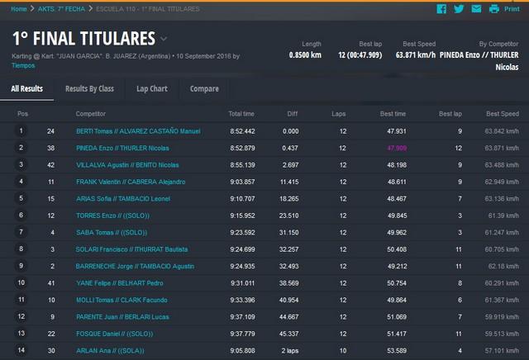Send results by email envelope icon

coord(476,9)
